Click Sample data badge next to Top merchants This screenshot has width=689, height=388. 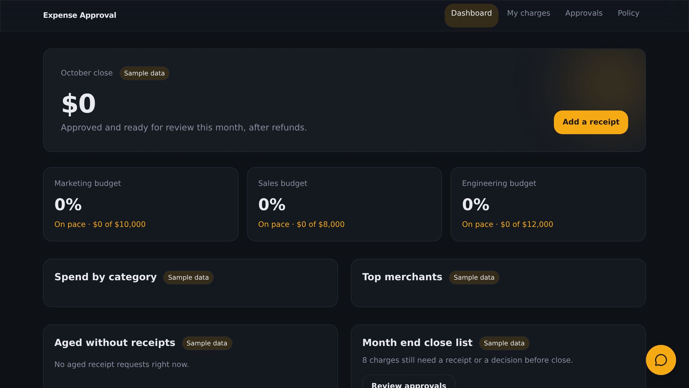(x=474, y=278)
